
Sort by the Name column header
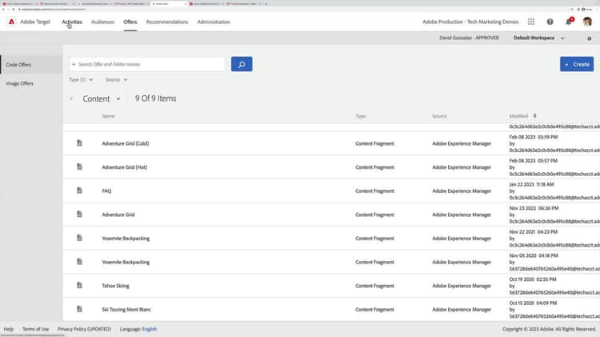pyautogui.click(x=108, y=116)
